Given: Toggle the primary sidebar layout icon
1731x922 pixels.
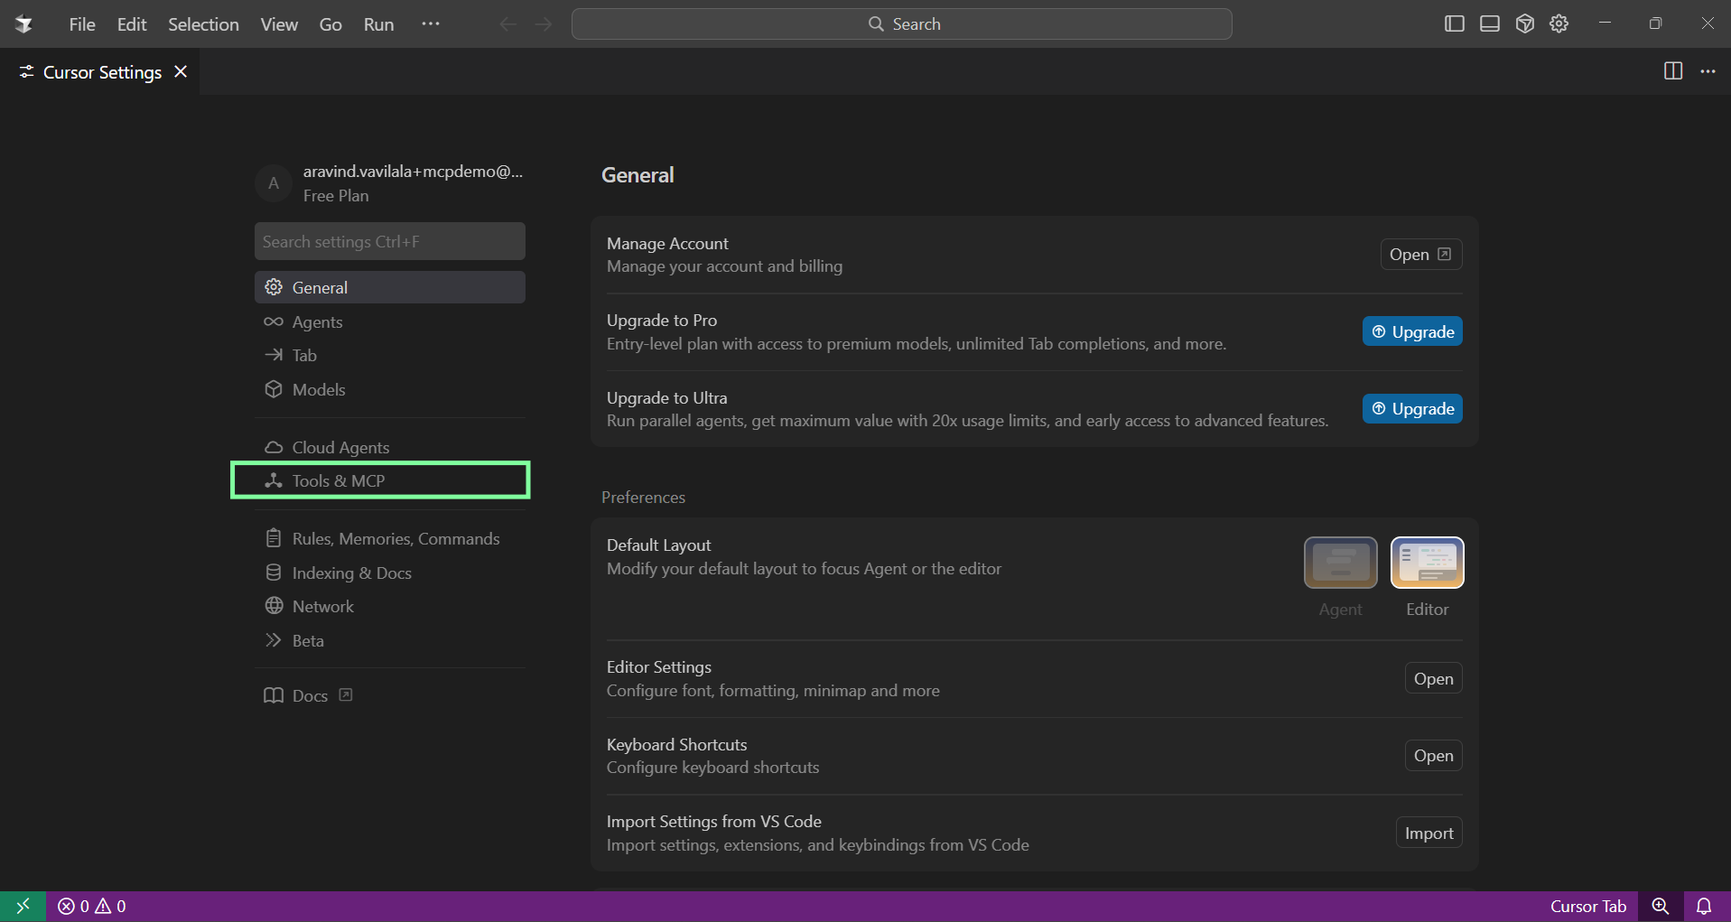Looking at the screenshot, I should [x=1454, y=24].
